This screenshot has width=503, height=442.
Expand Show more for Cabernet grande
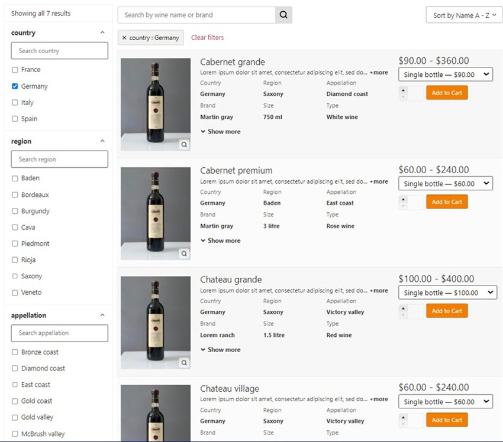(x=221, y=132)
